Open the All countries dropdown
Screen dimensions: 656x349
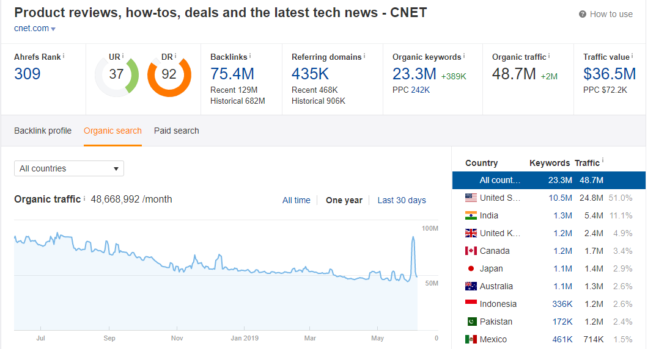coord(69,168)
